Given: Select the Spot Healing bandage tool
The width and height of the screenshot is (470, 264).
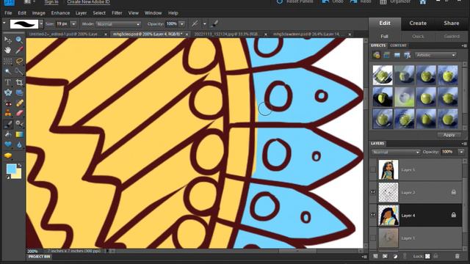Looking at the screenshot, I should [19, 103].
